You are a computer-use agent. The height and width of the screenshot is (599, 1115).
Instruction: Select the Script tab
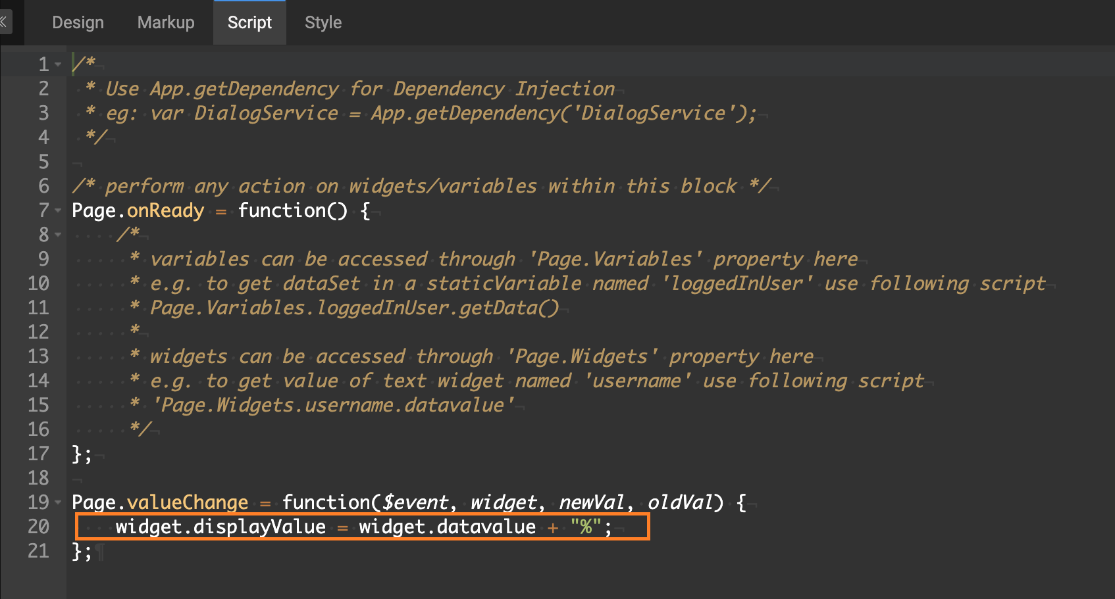(x=249, y=22)
